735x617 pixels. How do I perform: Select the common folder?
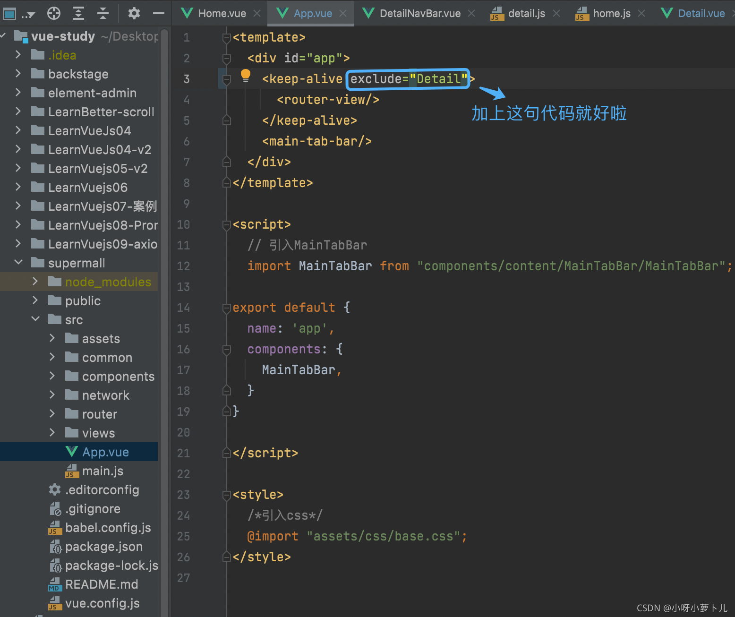point(79,357)
